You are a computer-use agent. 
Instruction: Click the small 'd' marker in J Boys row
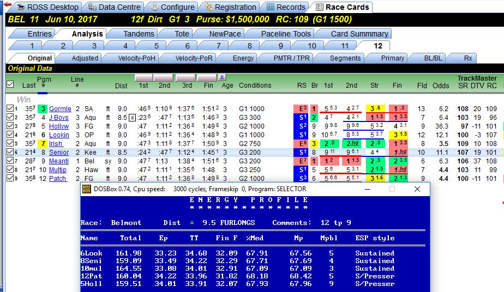click(132, 118)
